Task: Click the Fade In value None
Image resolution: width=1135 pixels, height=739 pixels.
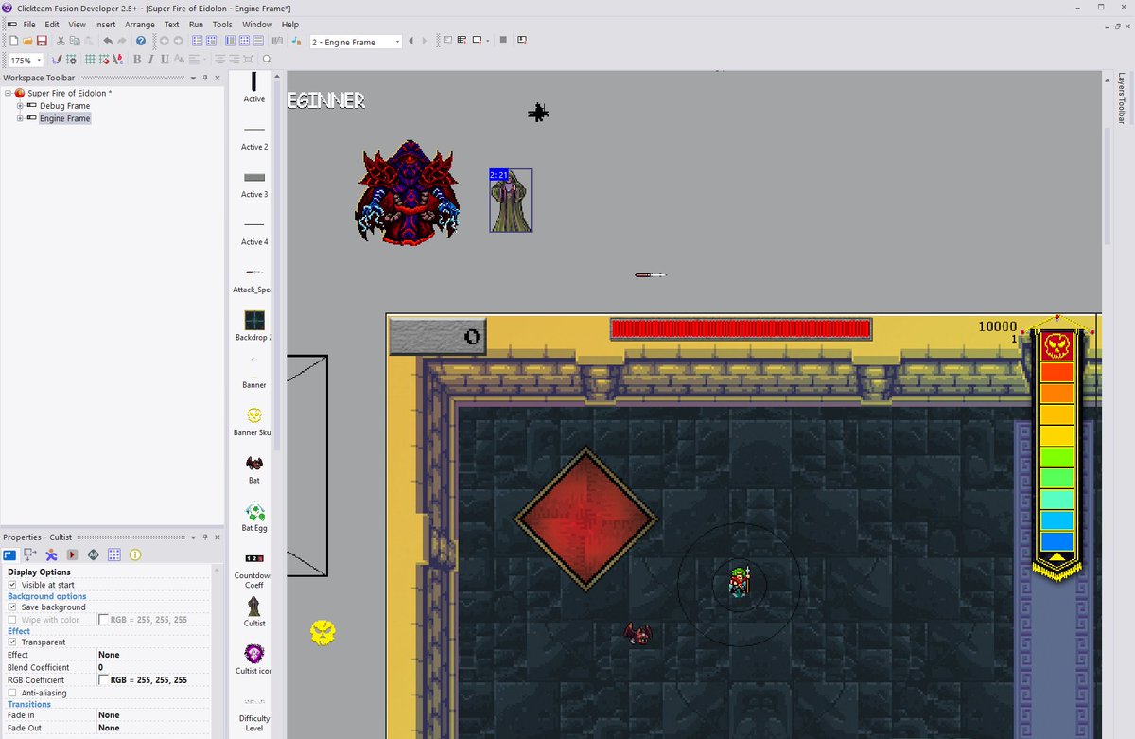Action: [153, 715]
